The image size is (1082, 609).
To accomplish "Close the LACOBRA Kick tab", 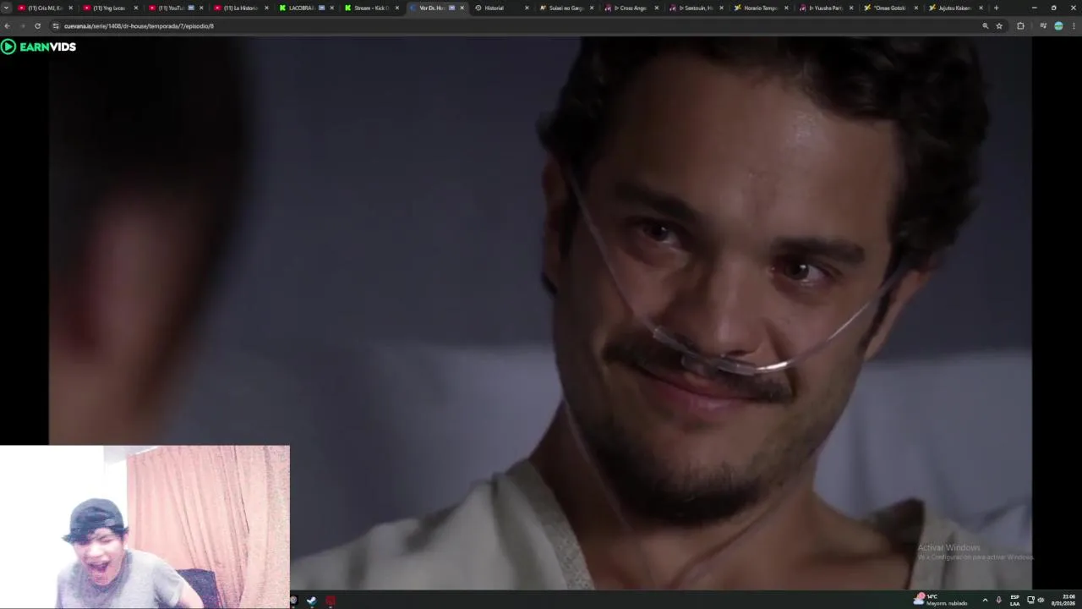I will (331, 8).
